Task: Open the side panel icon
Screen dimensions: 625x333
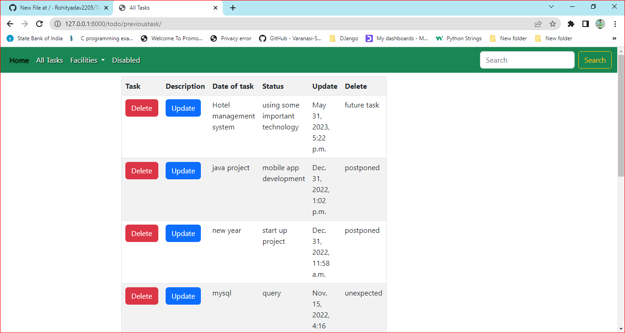Action: 585,24
